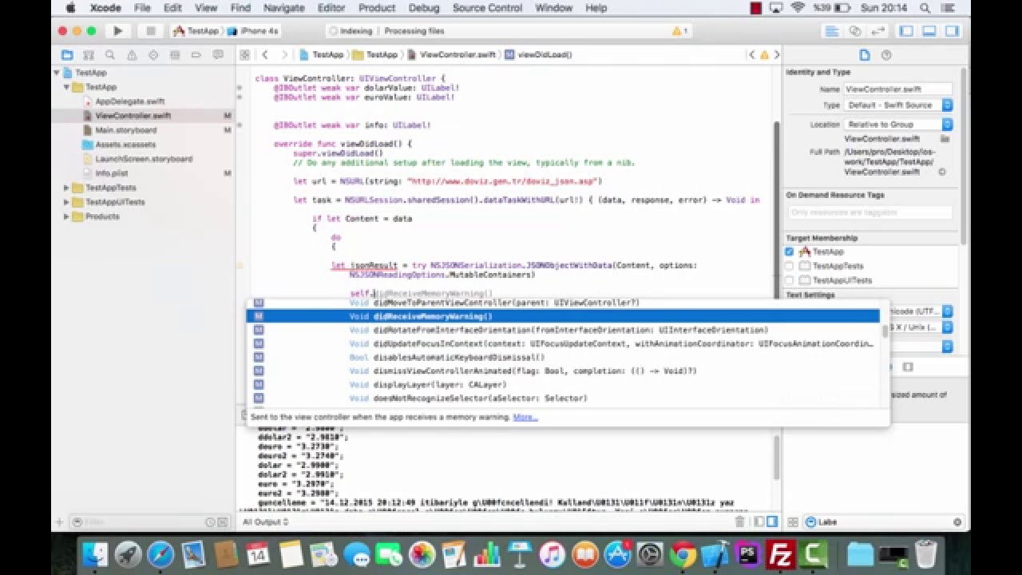Open the Product menu
The image size is (1022, 575).
tap(377, 8)
